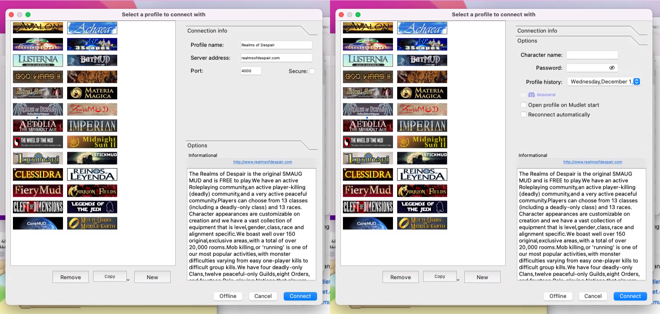Click the New button in left window
This screenshot has width=660, height=314.
pos(152,277)
